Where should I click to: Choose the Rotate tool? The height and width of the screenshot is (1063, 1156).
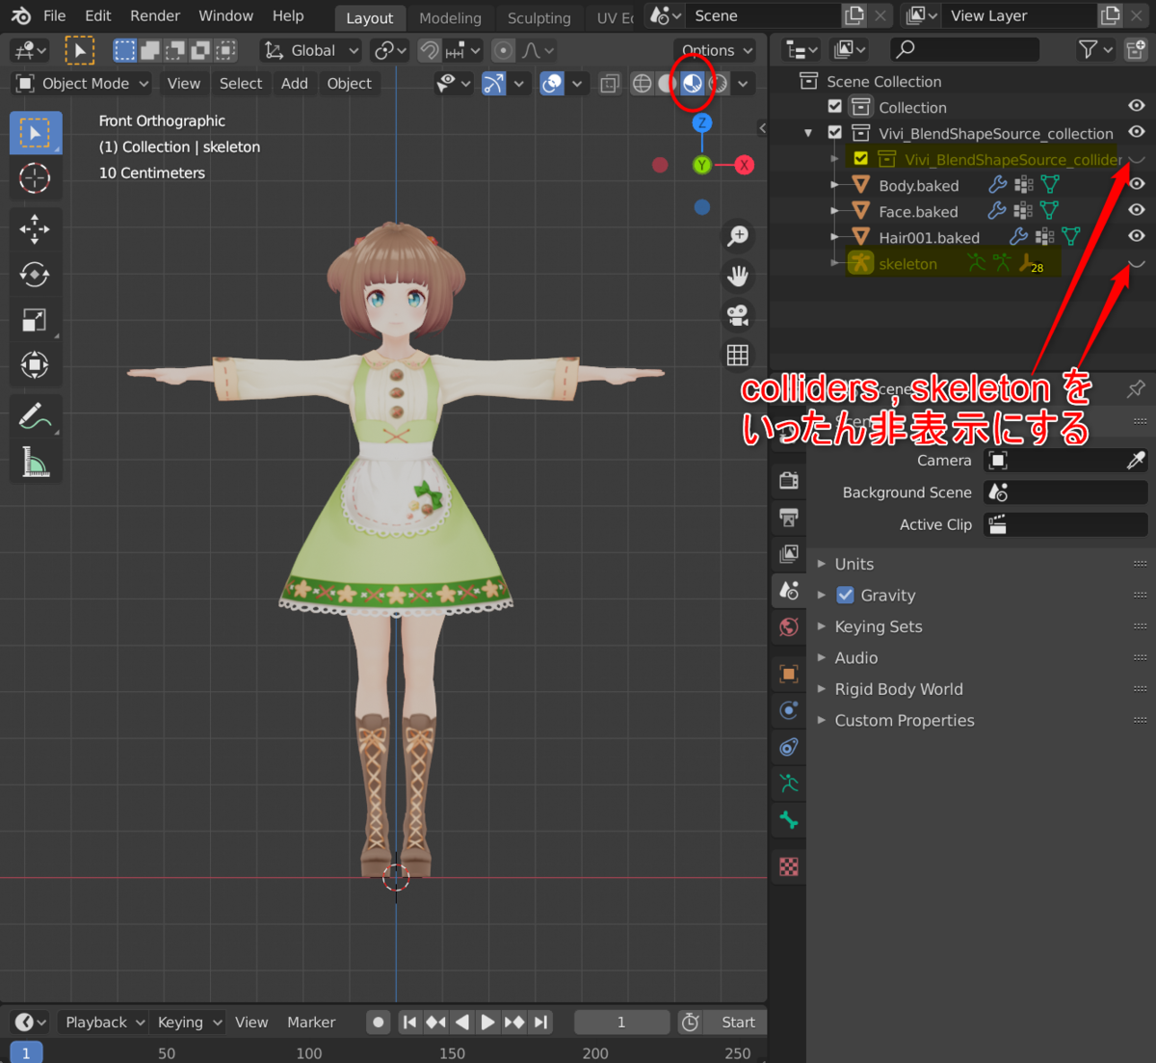pos(36,275)
